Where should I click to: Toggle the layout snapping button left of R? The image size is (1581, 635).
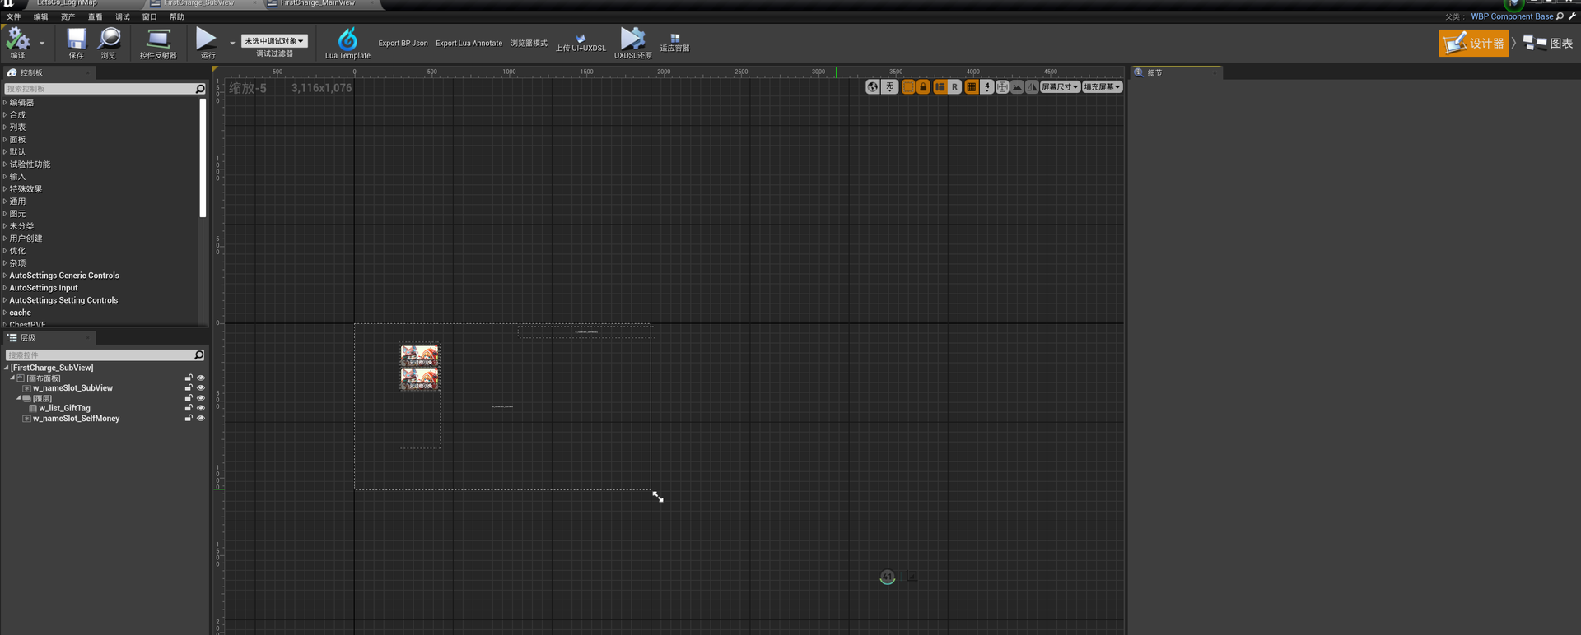coord(940,86)
